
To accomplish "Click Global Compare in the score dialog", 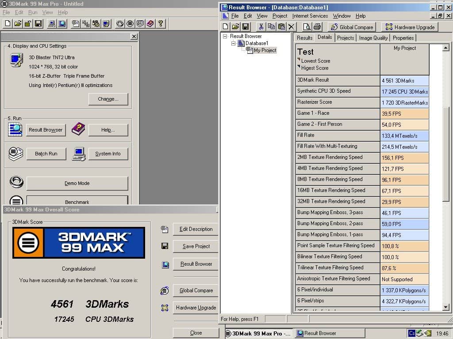I will 196,290.
